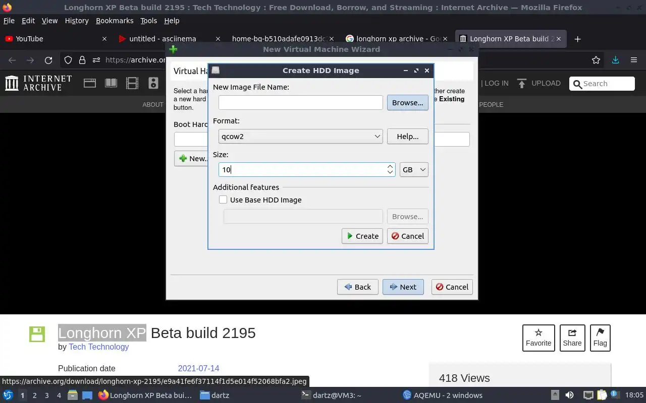Click Back in Virtual Machine Wizard
The width and height of the screenshot is (646, 403).
[x=357, y=287]
